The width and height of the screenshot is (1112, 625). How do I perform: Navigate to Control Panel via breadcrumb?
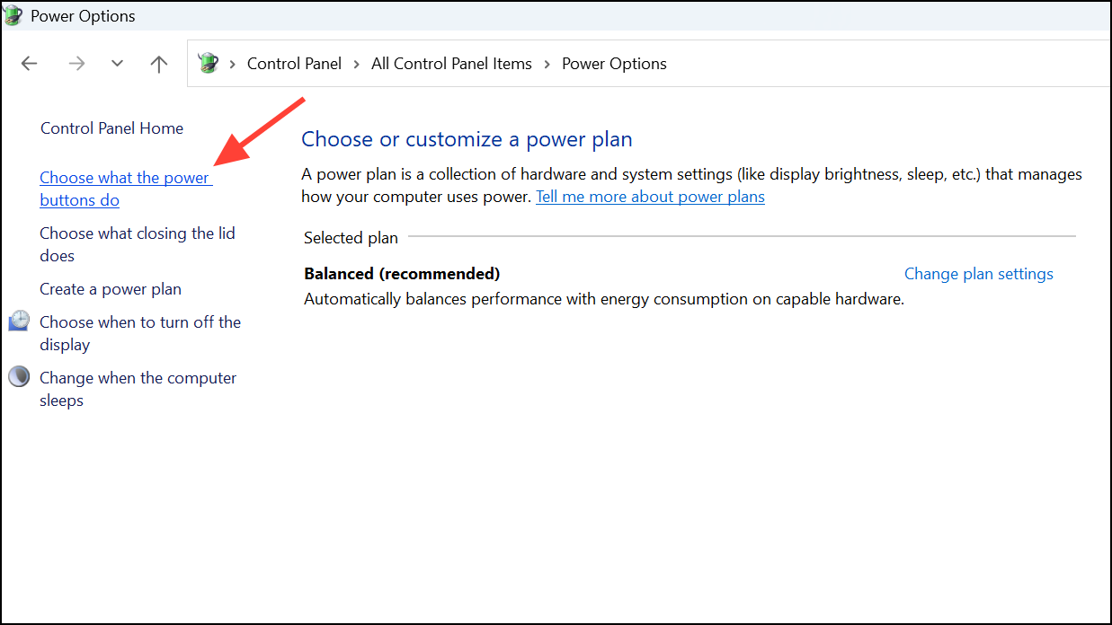click(294, 63)
